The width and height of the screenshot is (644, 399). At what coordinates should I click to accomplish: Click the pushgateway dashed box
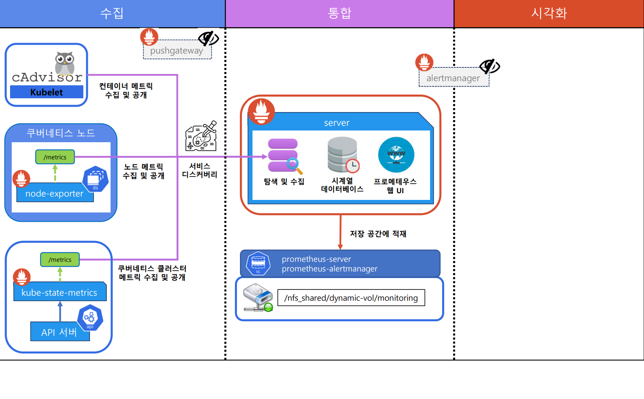177,50
